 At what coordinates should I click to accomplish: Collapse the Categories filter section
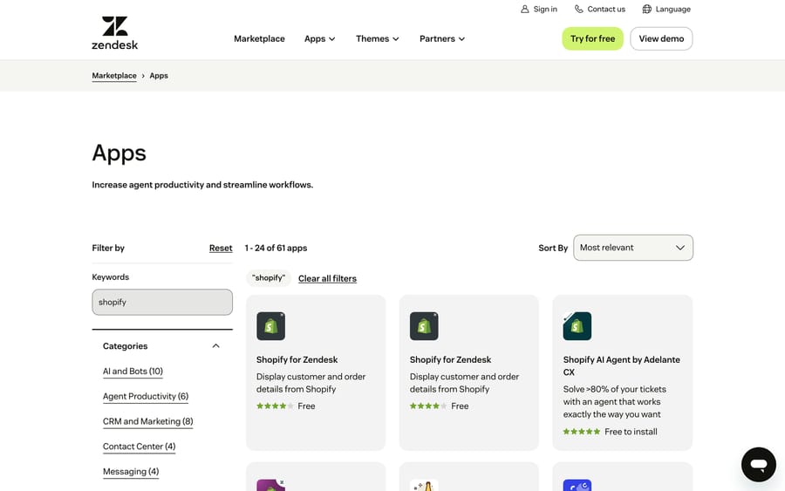(x=215, y=346)
